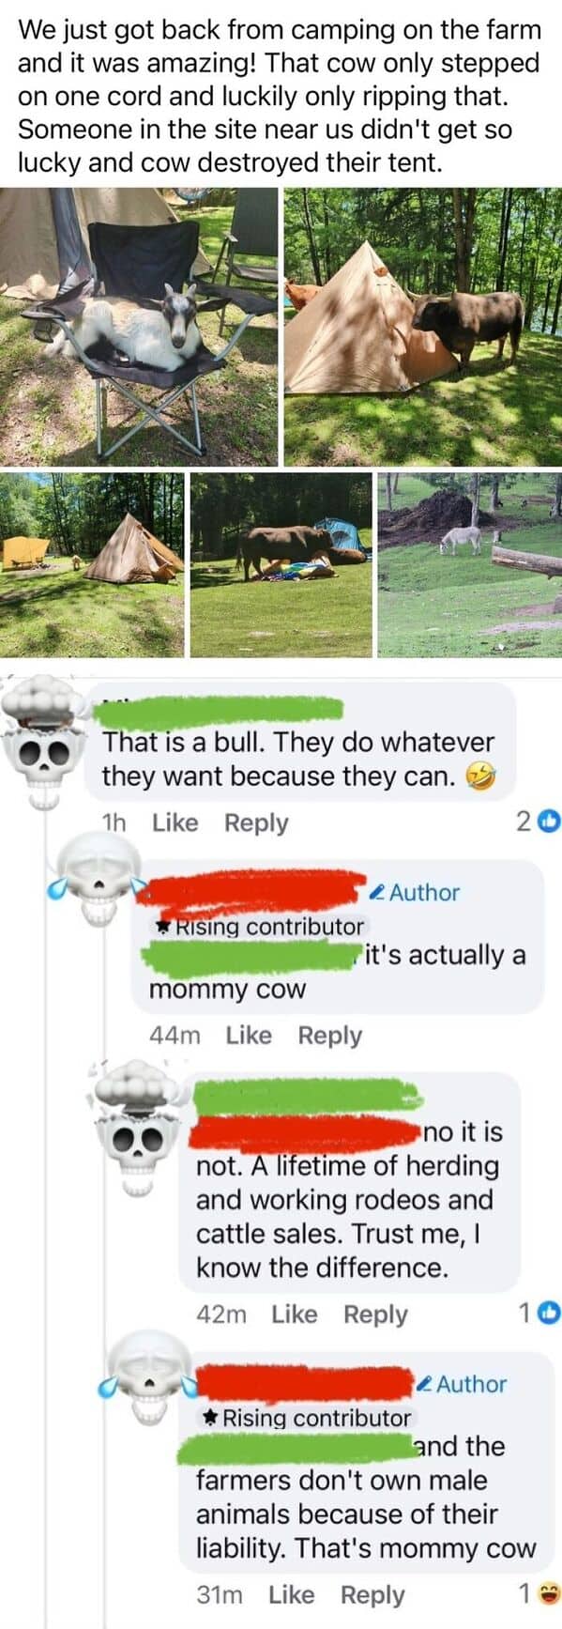
Task: Click exploding skull avatar on first comment
Action: 45,742
